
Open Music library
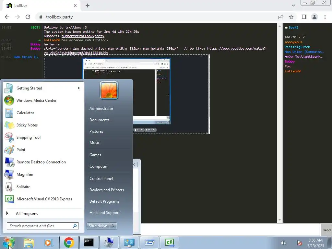94,143
